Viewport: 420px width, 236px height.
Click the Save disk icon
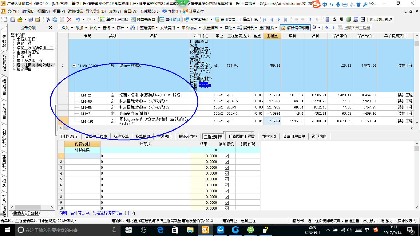pyautogui.click(x=30, y=19)
